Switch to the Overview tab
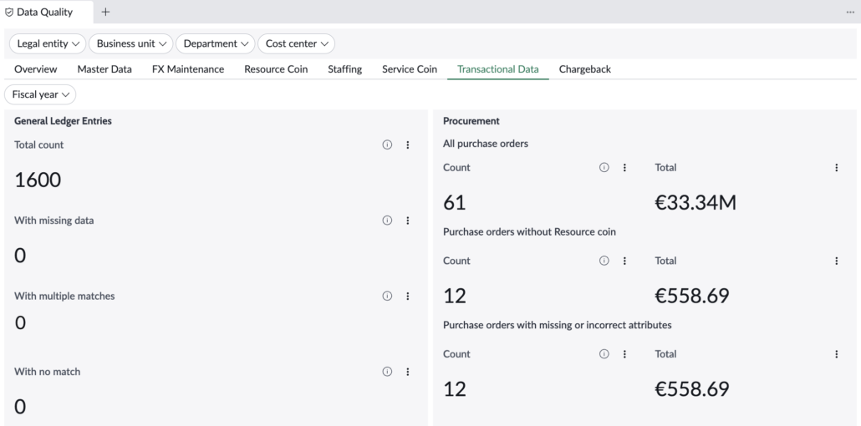Screen dimensions: 861x426 coord(36,69)
